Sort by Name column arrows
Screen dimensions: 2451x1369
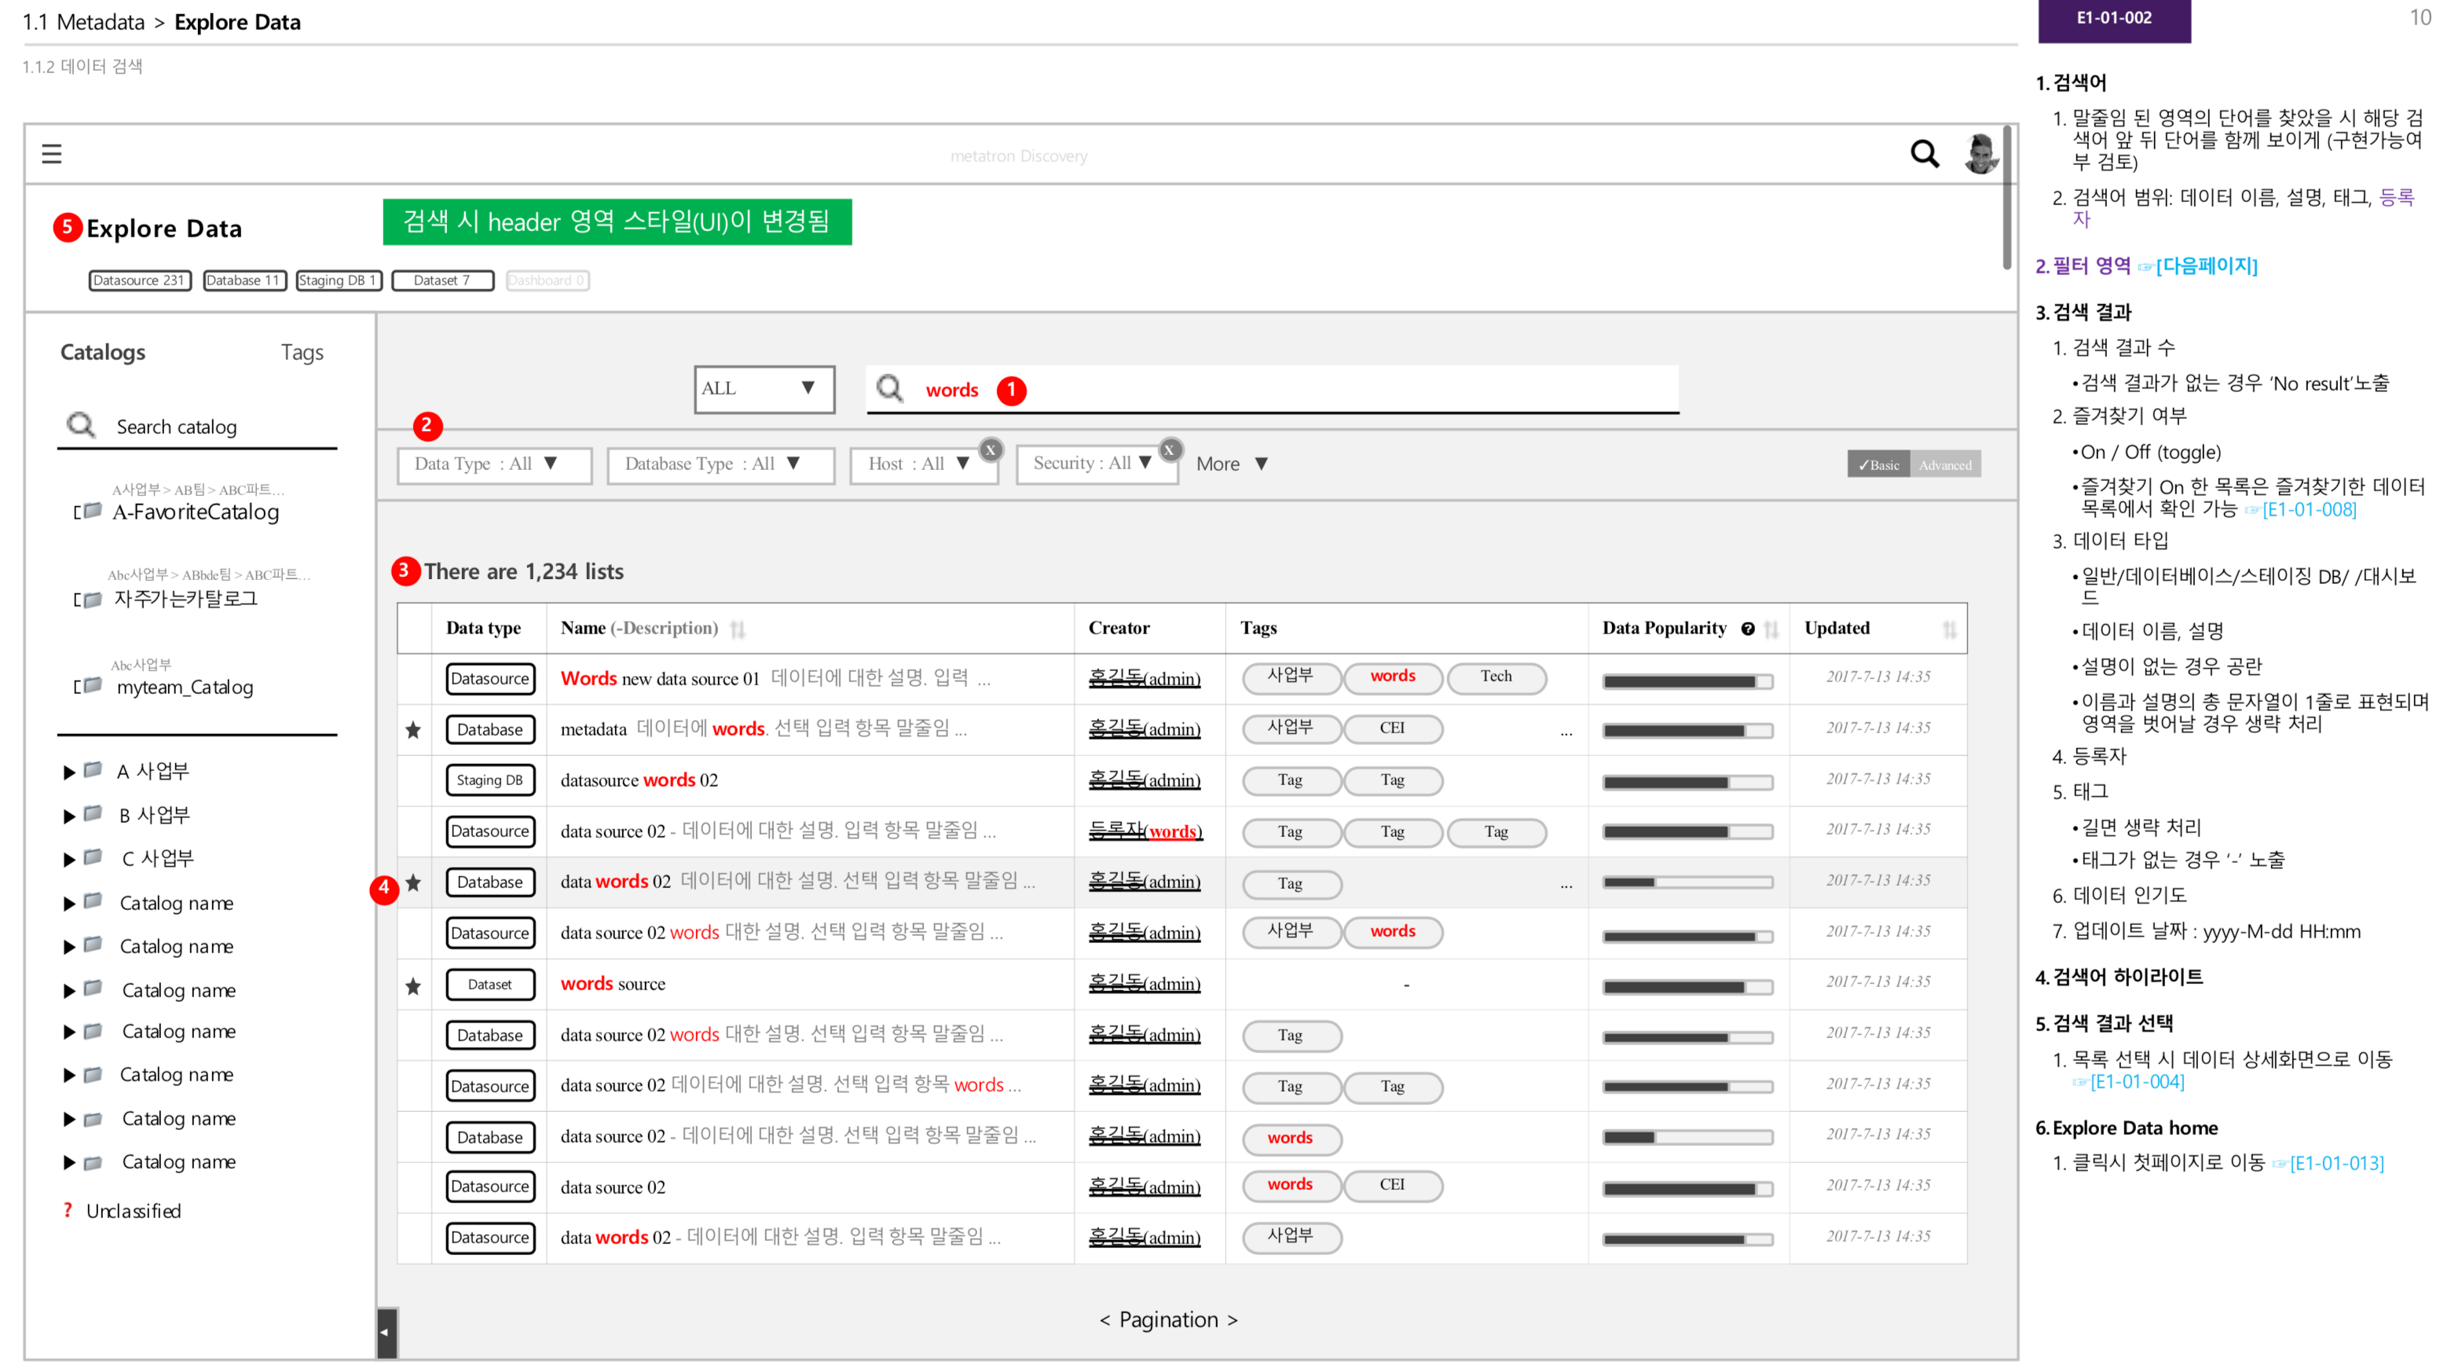[738, 629]
